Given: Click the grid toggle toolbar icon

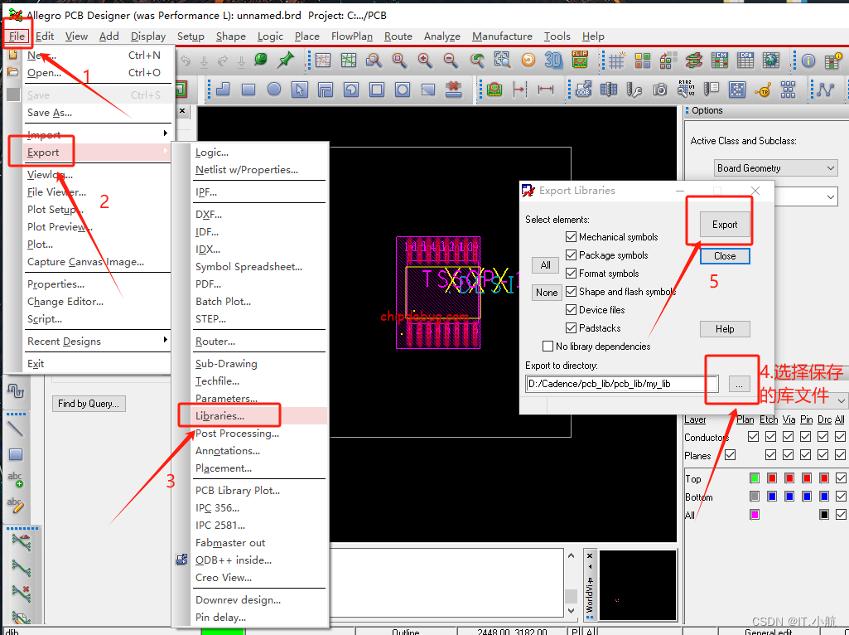Looking at the screenshot, I should (x=616, y=61).
